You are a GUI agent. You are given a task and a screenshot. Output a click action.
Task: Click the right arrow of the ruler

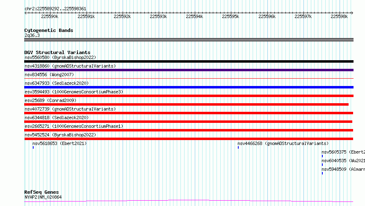point(352,13)
